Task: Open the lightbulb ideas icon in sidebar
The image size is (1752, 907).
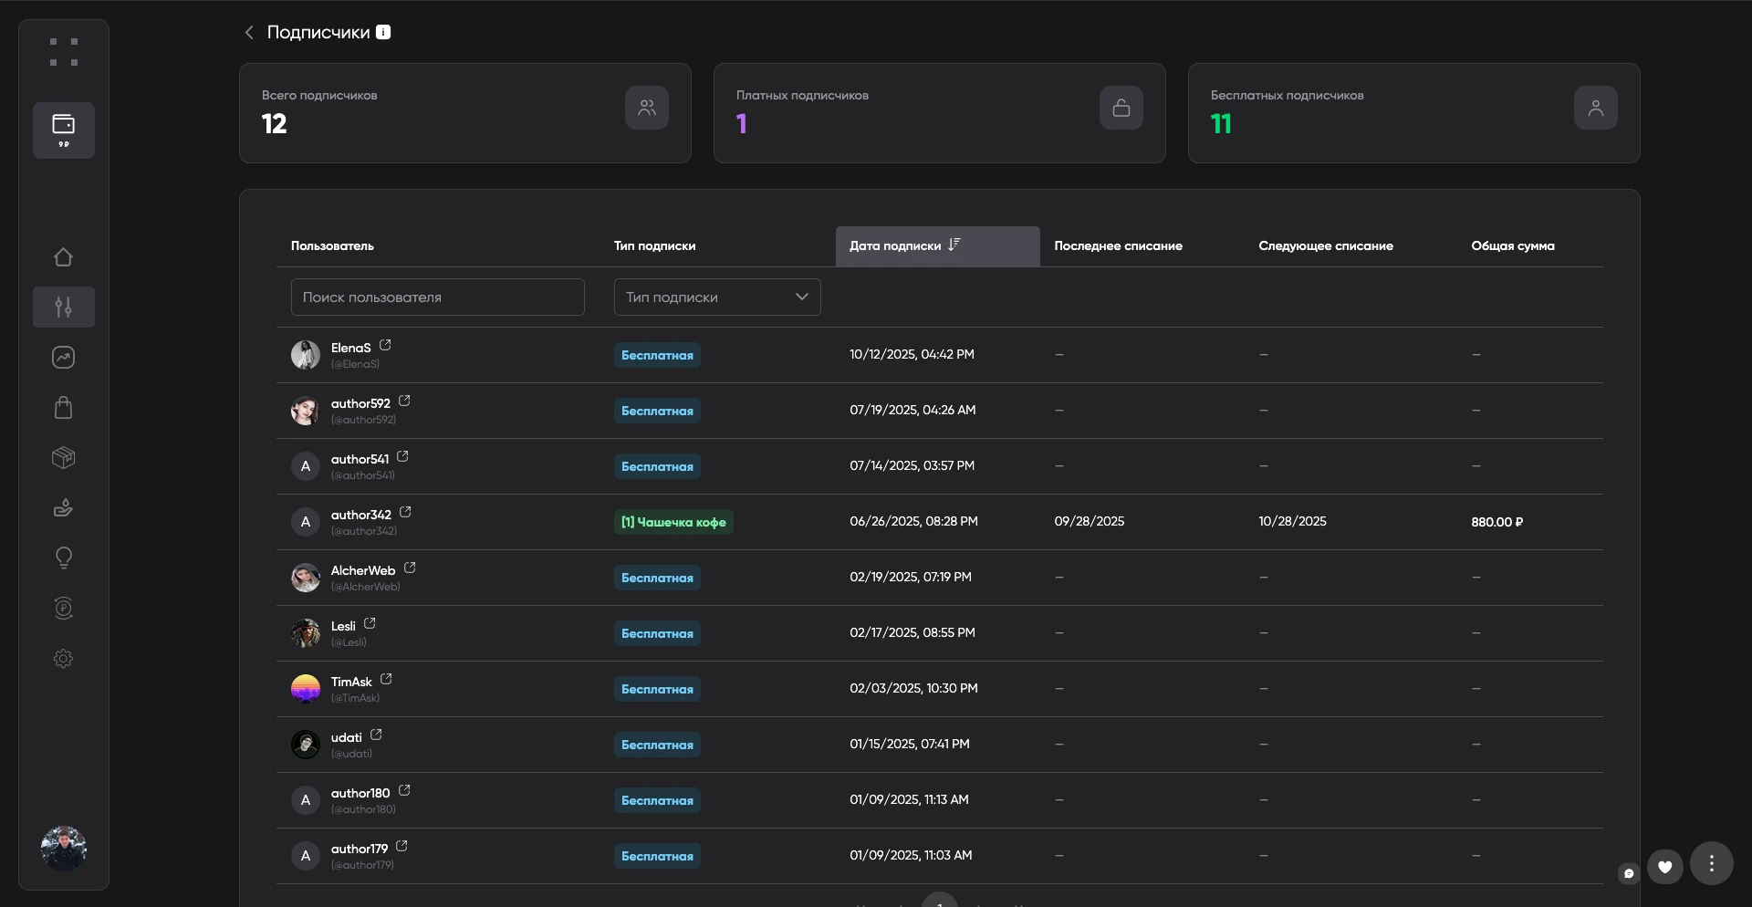Action: 63,558
